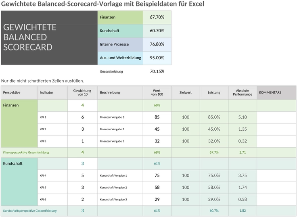Select the Zielwert column header

point(186,93)
